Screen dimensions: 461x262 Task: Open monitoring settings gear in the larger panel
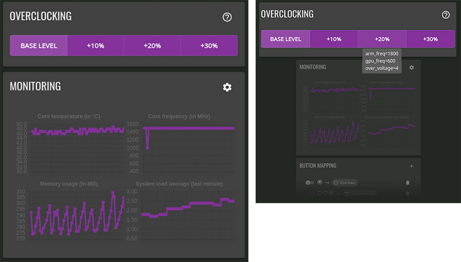227,88
